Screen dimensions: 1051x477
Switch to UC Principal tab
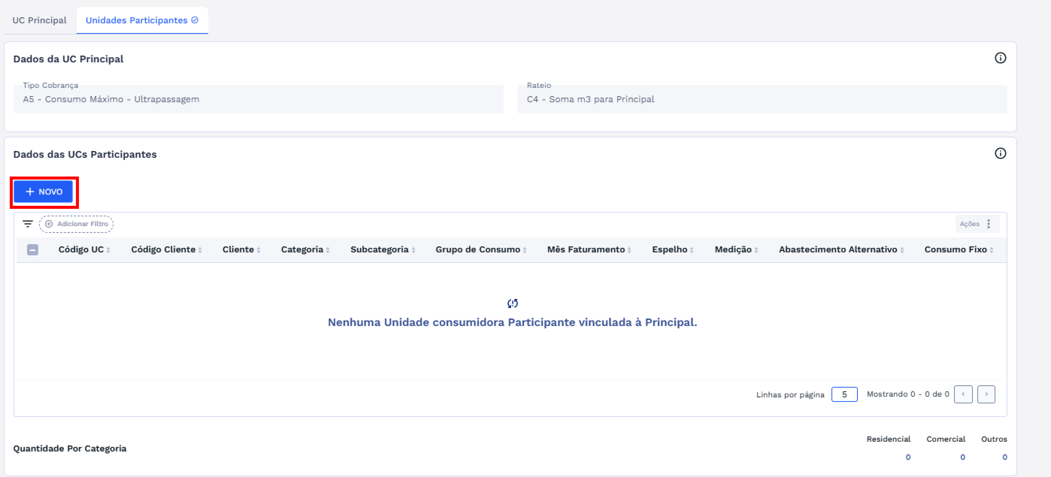pyautogui.click(x=39, y=20)
